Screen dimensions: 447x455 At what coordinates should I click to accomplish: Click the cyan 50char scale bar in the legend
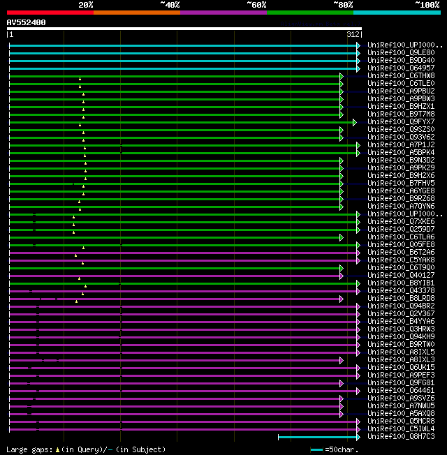click(x=316, y=450)
